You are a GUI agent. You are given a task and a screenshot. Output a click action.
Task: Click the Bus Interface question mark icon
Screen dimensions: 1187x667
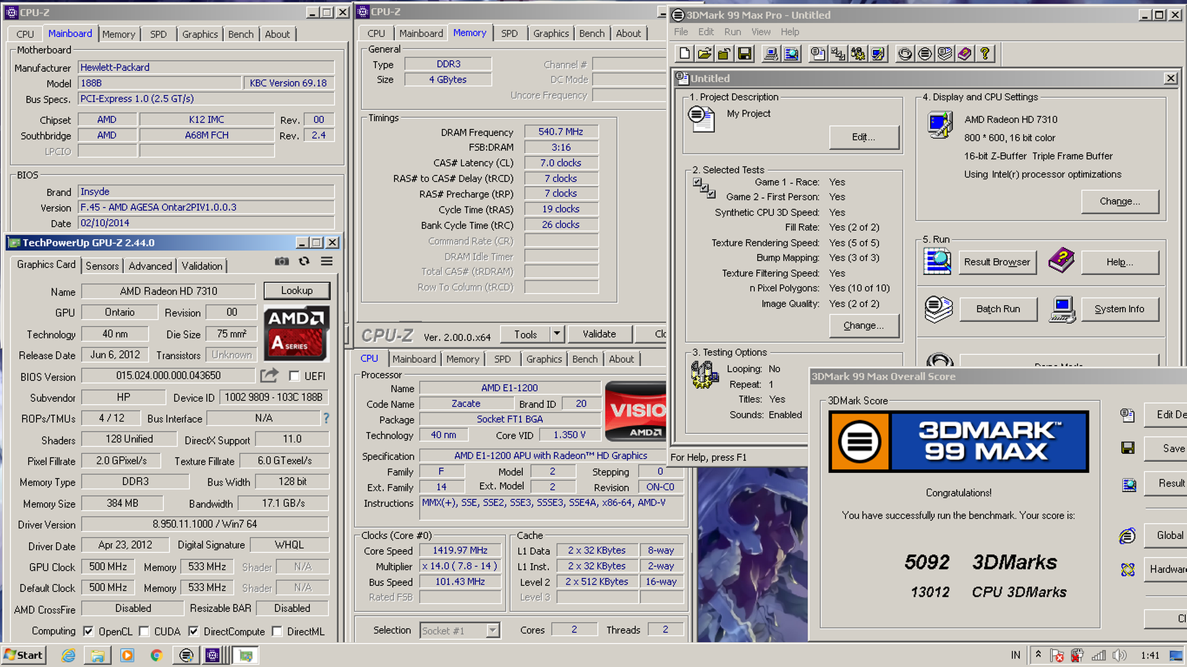coord(326,418)
